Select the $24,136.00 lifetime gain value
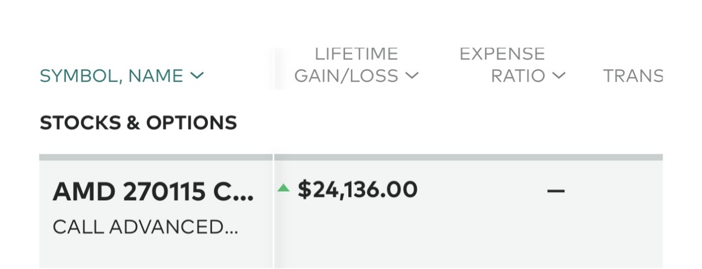 point(358,190)
